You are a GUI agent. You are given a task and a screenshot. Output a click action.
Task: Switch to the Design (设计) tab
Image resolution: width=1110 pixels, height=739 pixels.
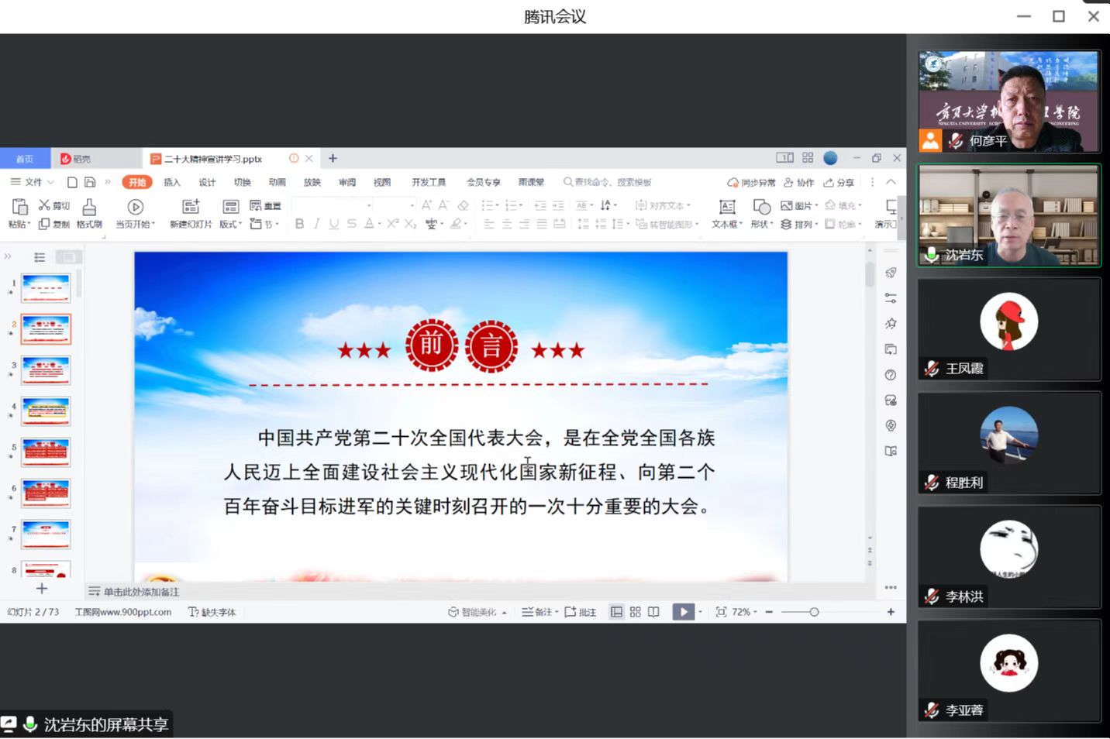pos(207,182)
